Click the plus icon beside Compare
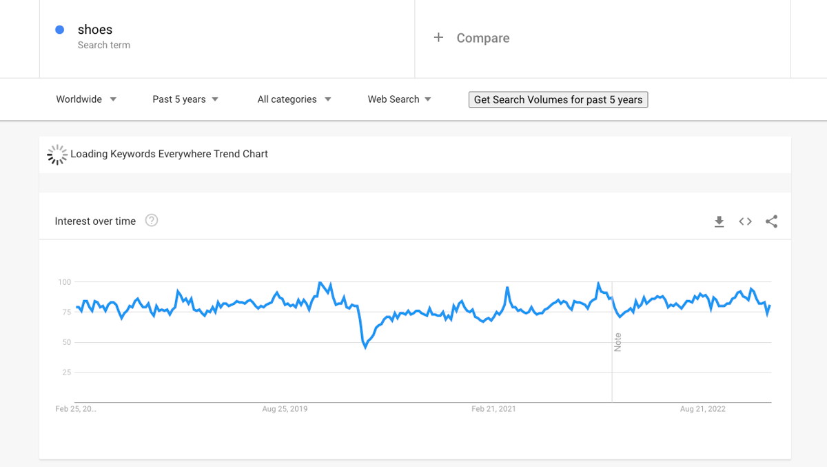The height and width of the screenshot is (467, 827). [438, 38]
